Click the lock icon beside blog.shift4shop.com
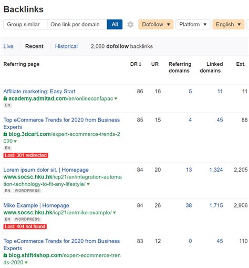Image resolution: width=249 pixels, height=268 pixels. 5,255
